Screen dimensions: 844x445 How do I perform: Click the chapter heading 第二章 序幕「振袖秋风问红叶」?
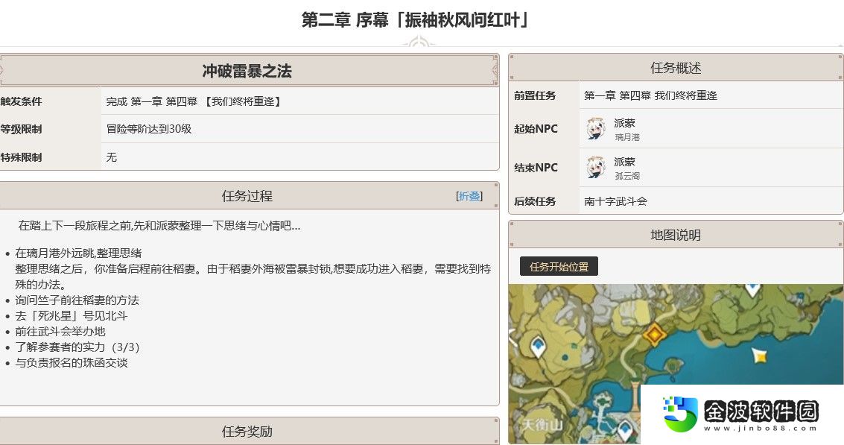click(x=416, y=20)
